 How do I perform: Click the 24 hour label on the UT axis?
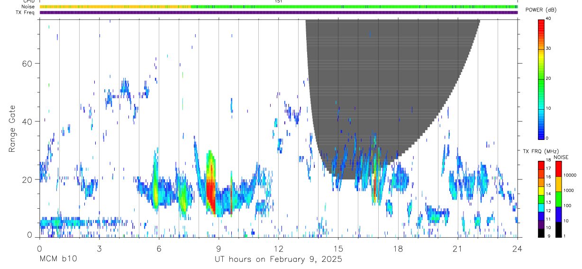[x=518, y=248]
